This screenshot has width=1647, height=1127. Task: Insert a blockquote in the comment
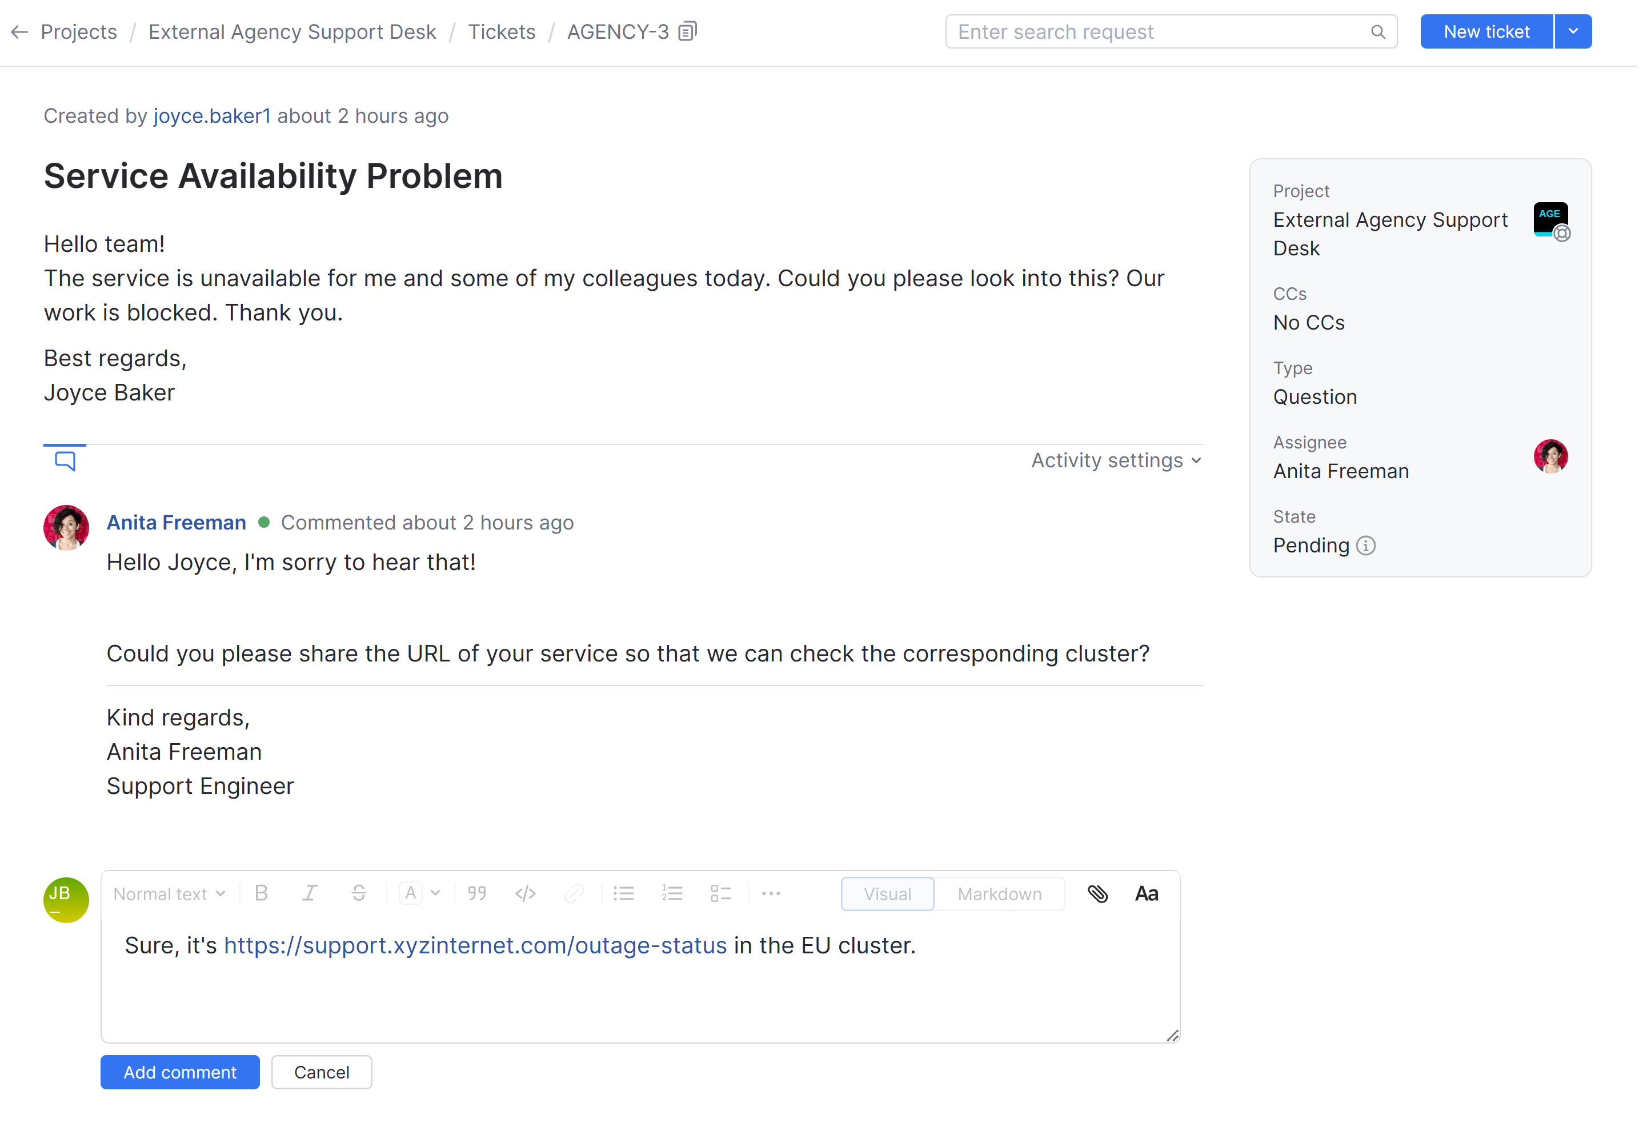[476, 893]
